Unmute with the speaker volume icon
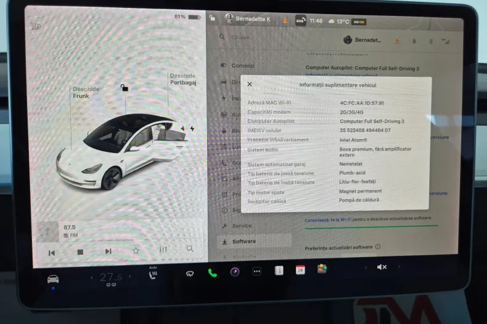487x324 pixels. pos(382,267)
